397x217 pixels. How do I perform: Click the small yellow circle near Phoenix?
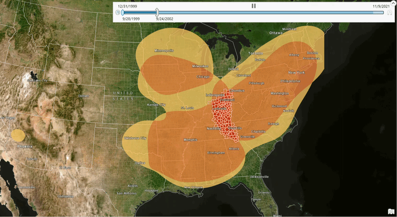pos(18,135)
